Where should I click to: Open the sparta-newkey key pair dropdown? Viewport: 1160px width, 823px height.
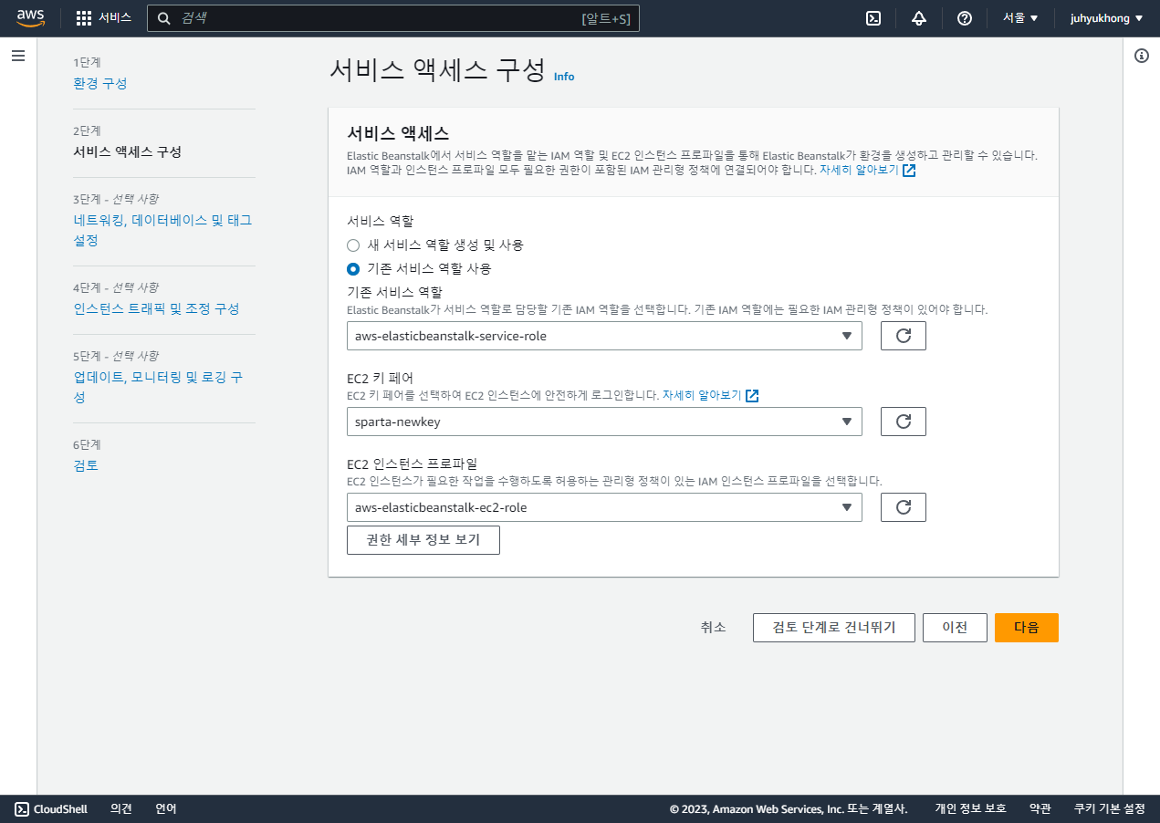coord(604,422)
